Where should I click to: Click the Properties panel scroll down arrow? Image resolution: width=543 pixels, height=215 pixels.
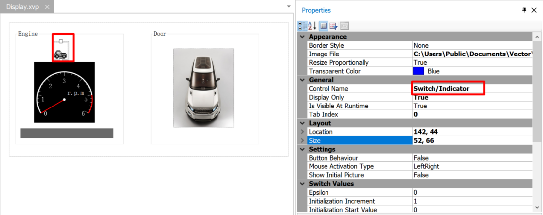(x=536, y=207)
